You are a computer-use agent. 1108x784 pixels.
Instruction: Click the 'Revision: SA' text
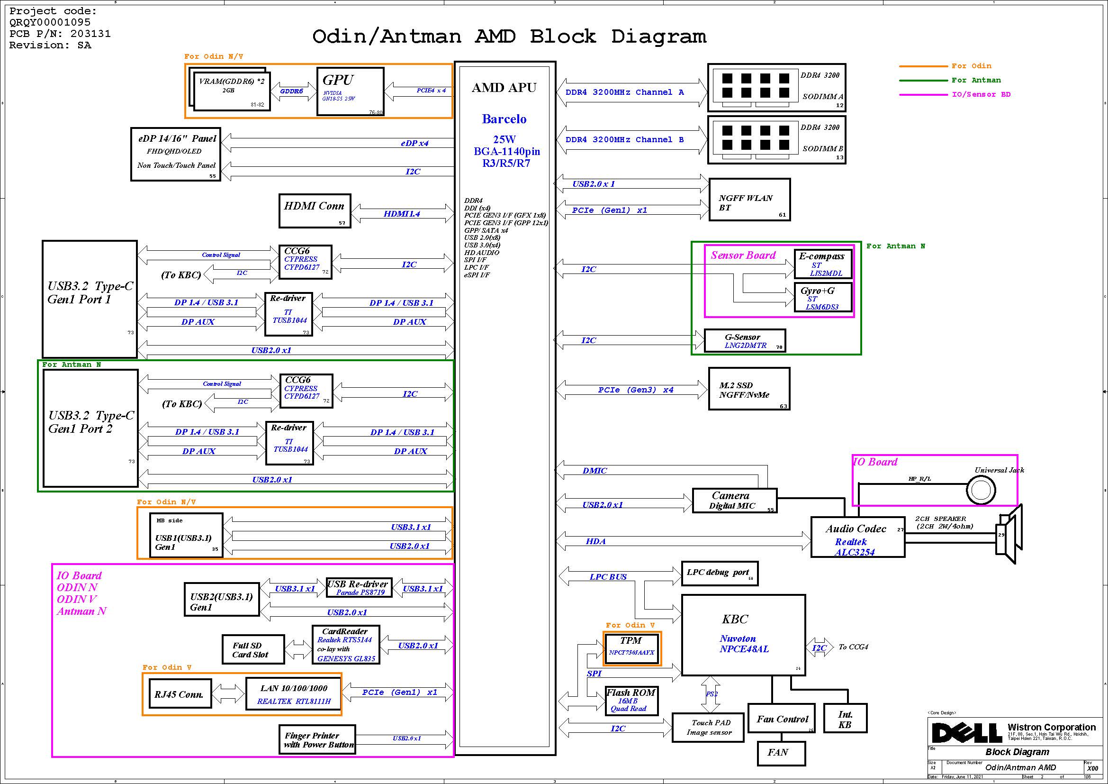tap(50, 46)
